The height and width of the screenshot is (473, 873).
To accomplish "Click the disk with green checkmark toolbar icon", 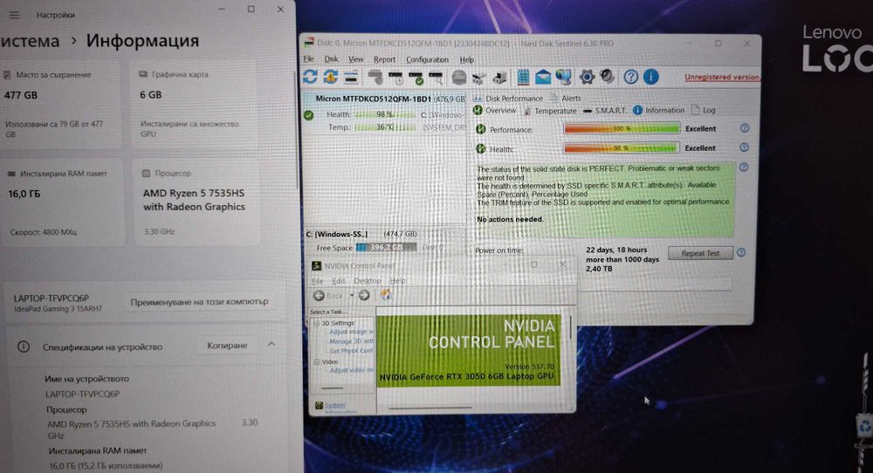I will tap(416, 78).
